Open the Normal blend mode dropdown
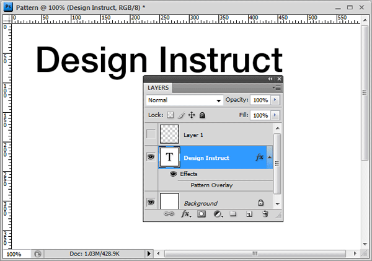The image size is (372, 261). 184,100
